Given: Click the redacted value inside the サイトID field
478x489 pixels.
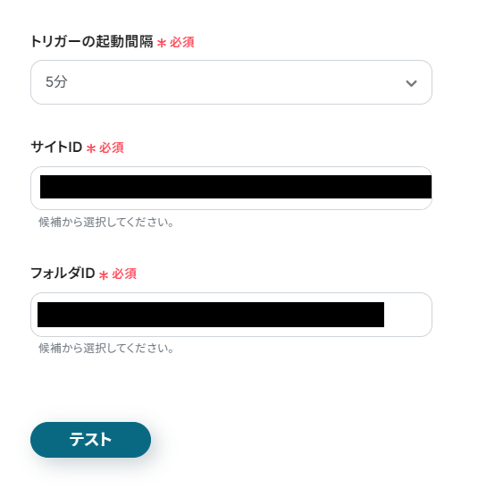Looking at the screenshot, I should tap(236, 187).
